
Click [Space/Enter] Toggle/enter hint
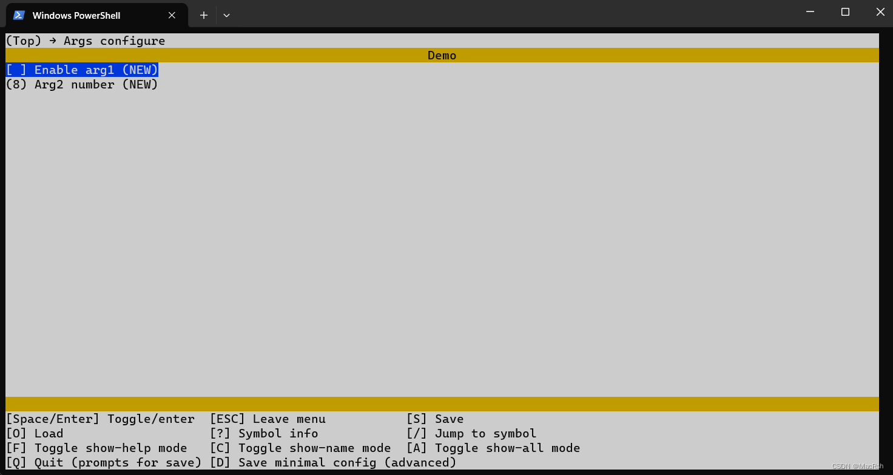point(100,419)
